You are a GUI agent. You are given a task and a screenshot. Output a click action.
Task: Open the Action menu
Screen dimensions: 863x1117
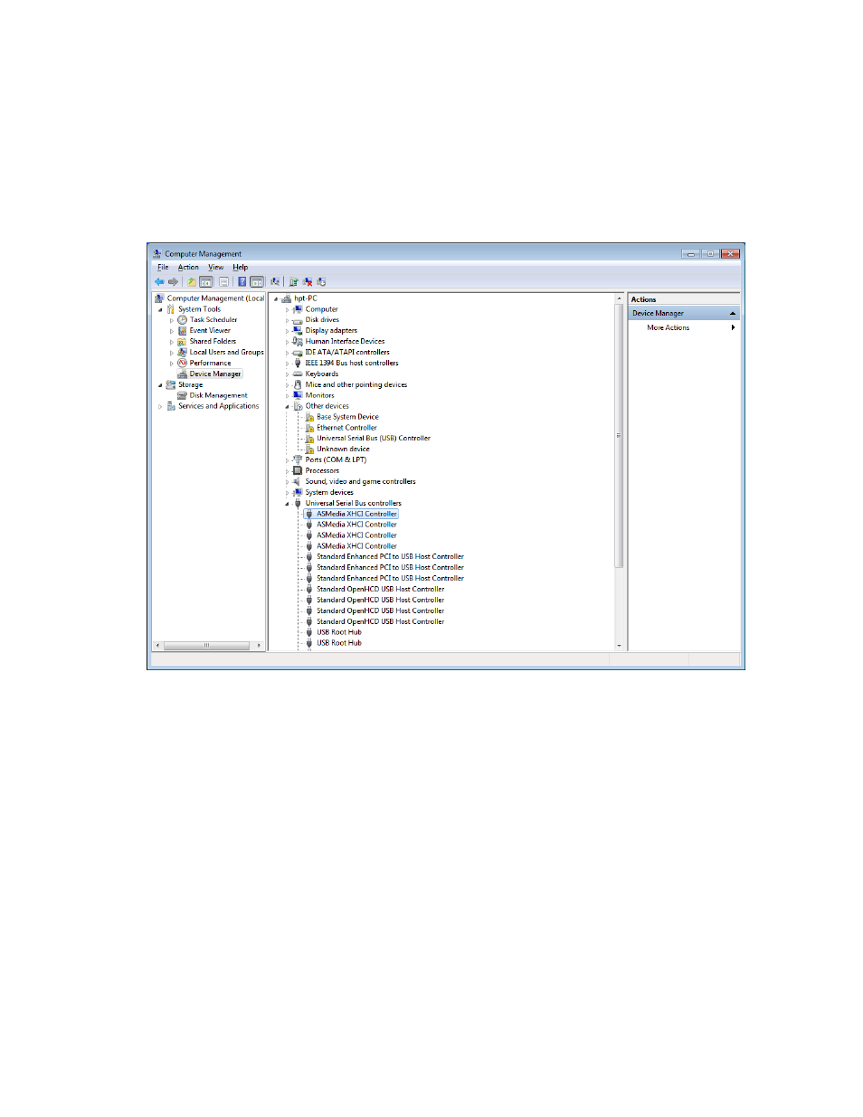(x=188, y=267)
